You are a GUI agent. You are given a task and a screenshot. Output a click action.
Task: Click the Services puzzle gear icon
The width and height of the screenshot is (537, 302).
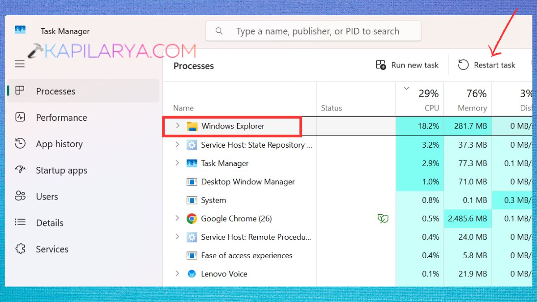20,249
